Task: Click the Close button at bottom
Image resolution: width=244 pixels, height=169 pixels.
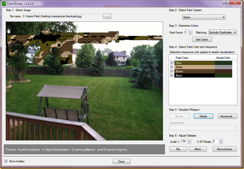Action: pyautogui.click(x=122, y=162)
